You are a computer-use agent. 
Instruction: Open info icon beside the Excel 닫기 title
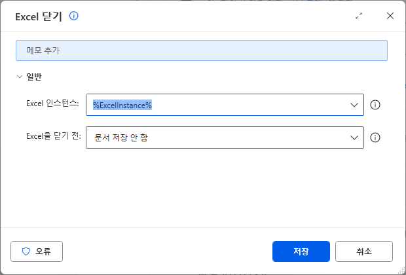click(x=74, y=16)
